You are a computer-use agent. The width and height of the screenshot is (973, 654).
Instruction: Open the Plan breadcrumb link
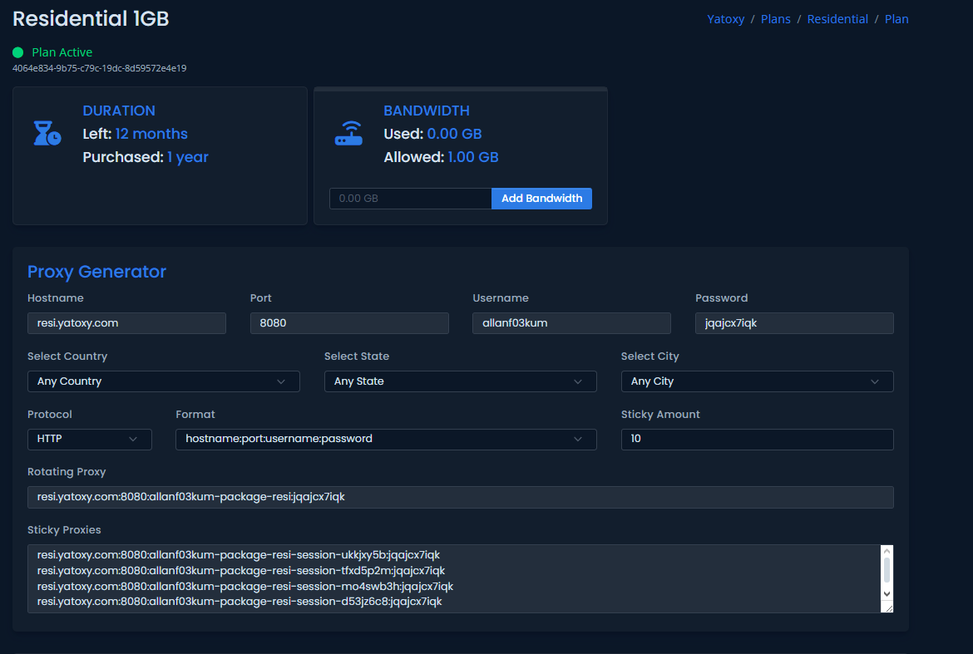pos(896,19)
